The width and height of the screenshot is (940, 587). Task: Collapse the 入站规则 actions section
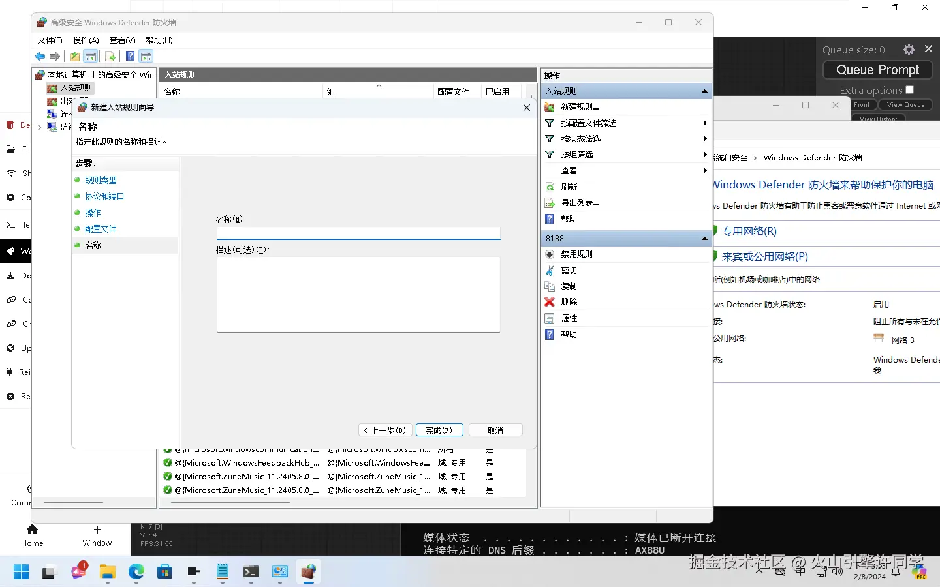pyautogui.click(x=704, y=91)
